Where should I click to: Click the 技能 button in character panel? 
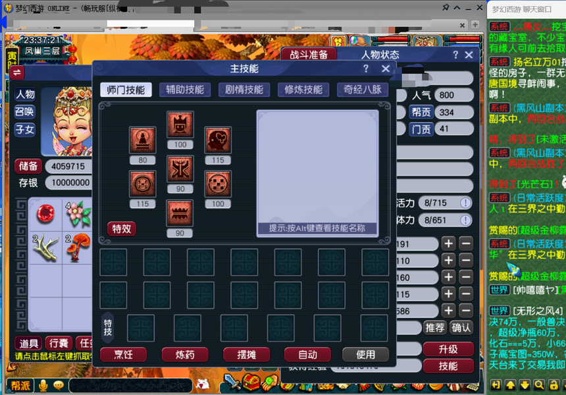click(448, 366)
